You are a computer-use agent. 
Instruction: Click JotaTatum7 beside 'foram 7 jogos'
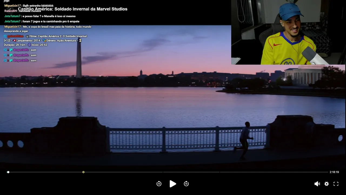click(12, 21)
